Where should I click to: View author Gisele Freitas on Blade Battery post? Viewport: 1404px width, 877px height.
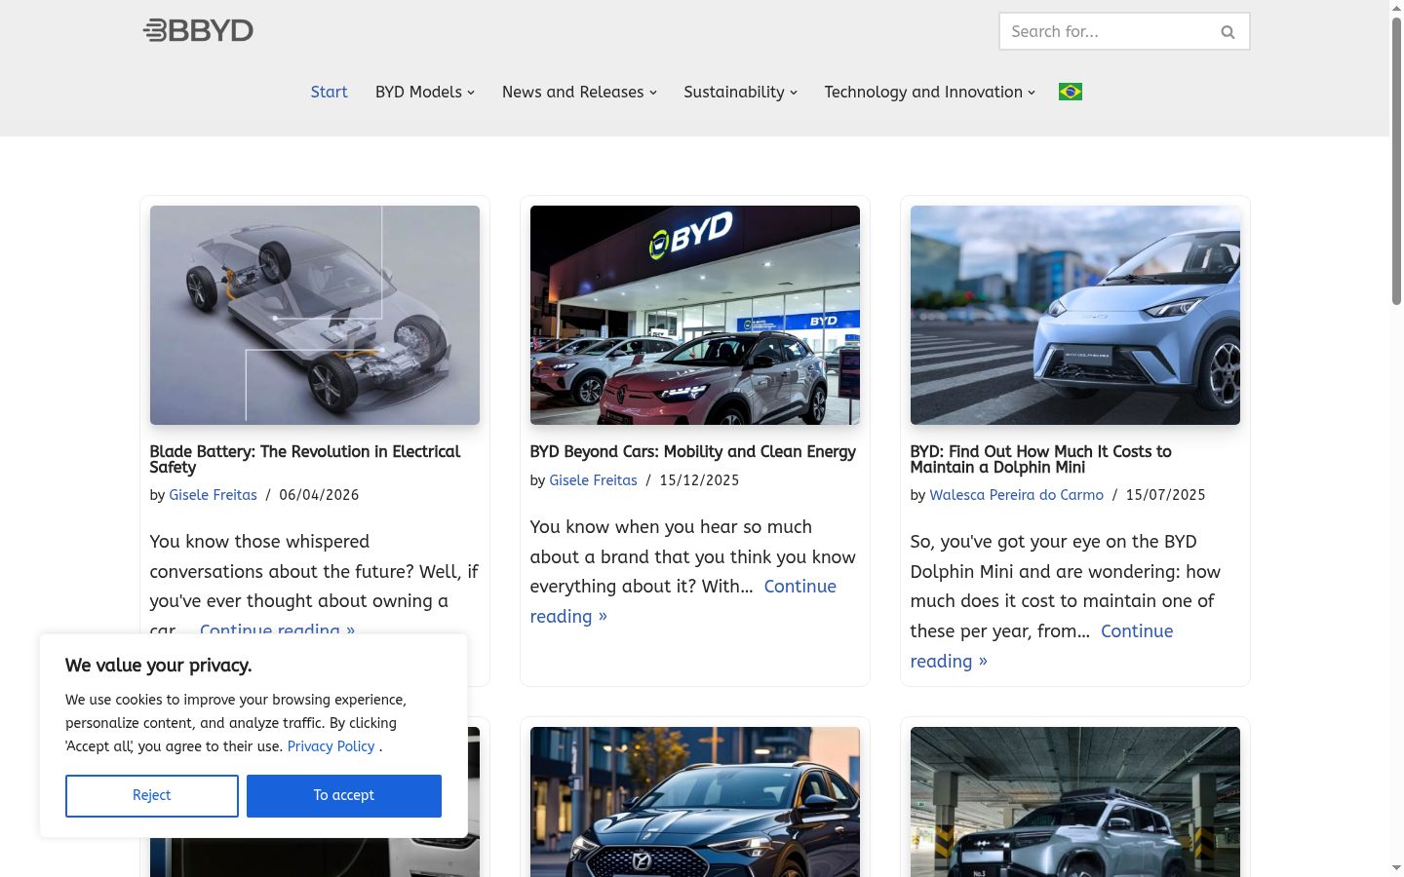pyautogui.click(x=213, y=495)
